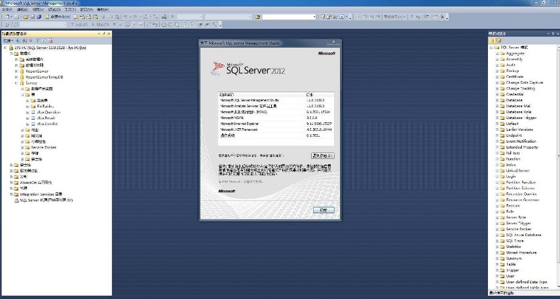
Task: Select the Linked Server template folder
Action: 518,171
